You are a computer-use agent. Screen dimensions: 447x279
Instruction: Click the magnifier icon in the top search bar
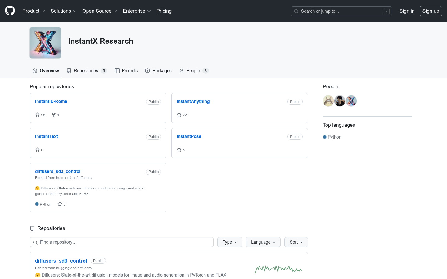[x=296, y=11]
